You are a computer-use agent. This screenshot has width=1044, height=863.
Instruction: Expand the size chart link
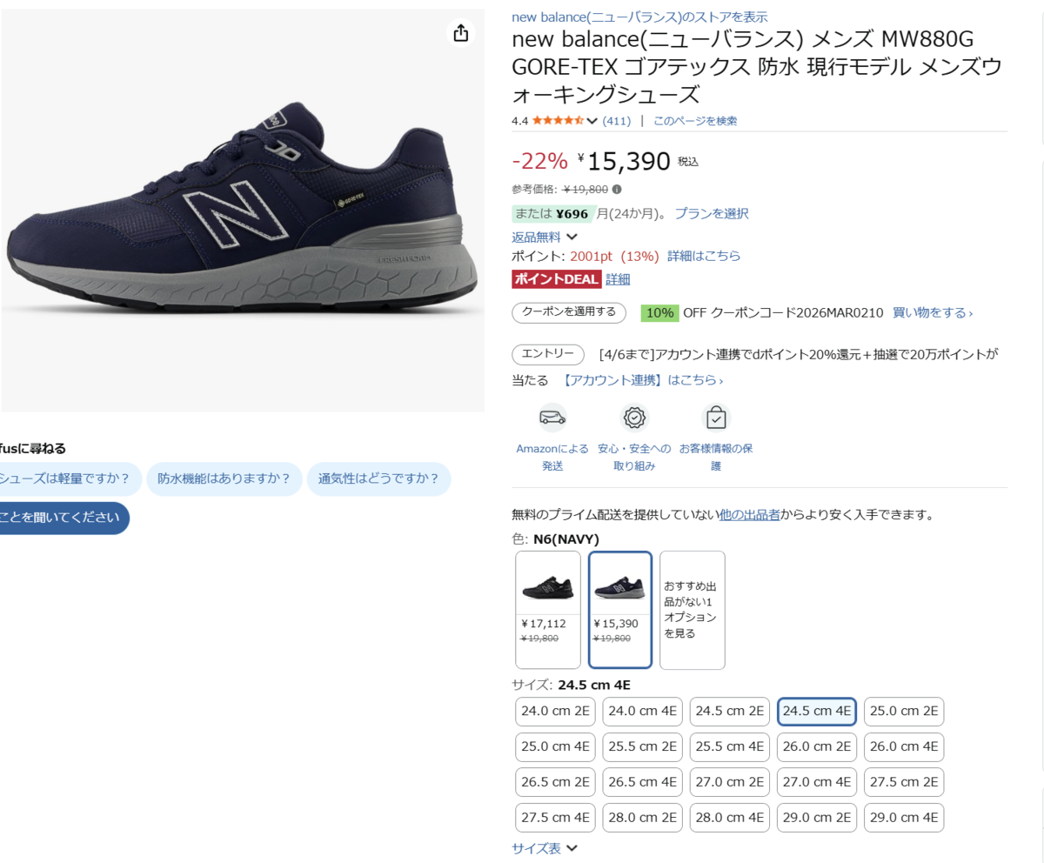[x=545, y=848]
